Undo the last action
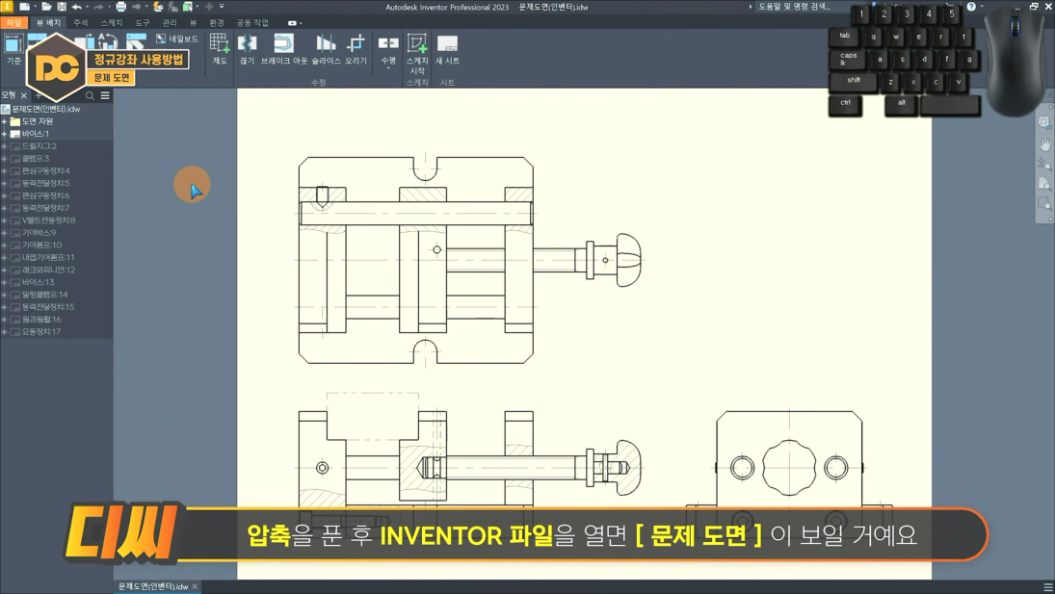 pos(76,7)
